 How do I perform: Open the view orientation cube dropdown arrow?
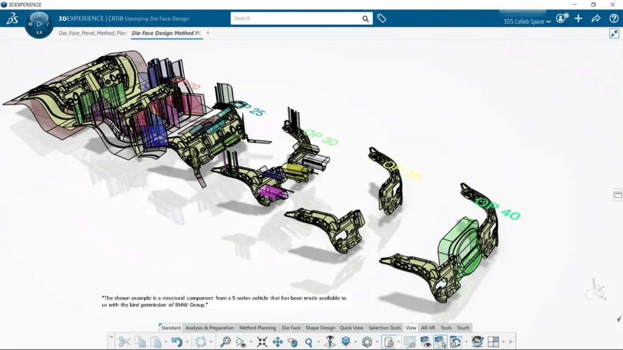(x=355, y=342)
